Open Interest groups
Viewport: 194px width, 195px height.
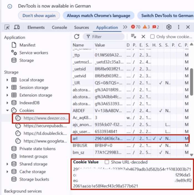point(33,156)
